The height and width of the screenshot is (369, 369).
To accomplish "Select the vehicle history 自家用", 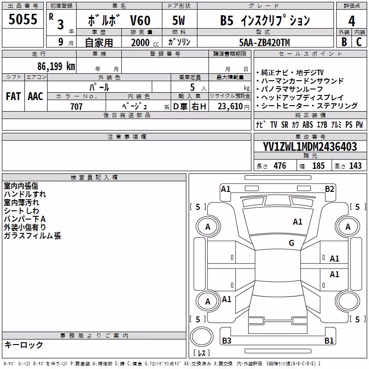I will (x=99, y=42).
